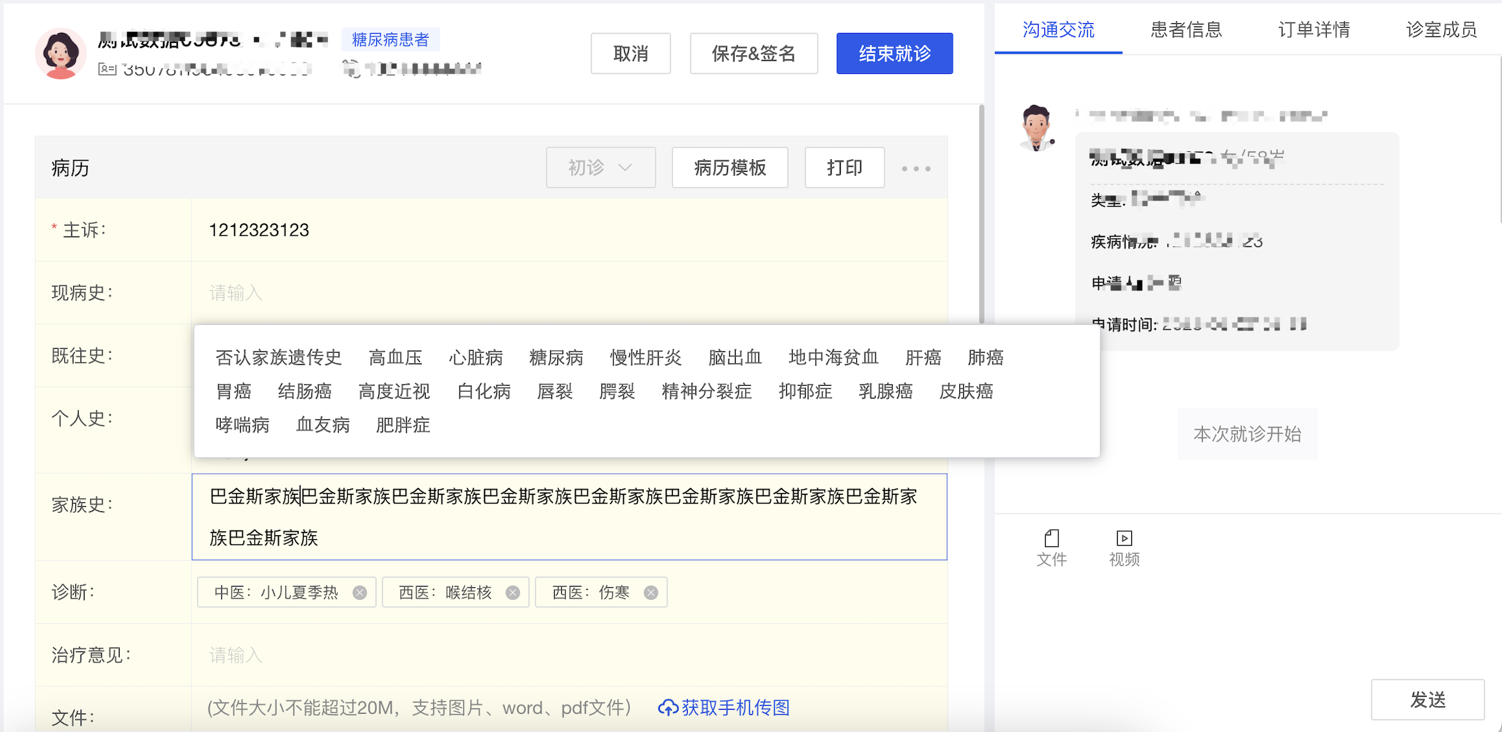Open 病历模板 templates
The width and height of the screenshot is (1502, 732).
point(730,168)
